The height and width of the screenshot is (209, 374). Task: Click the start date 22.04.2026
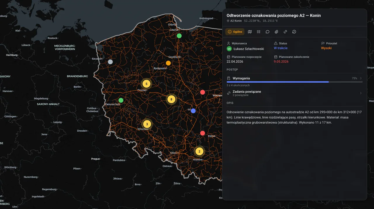235,62
